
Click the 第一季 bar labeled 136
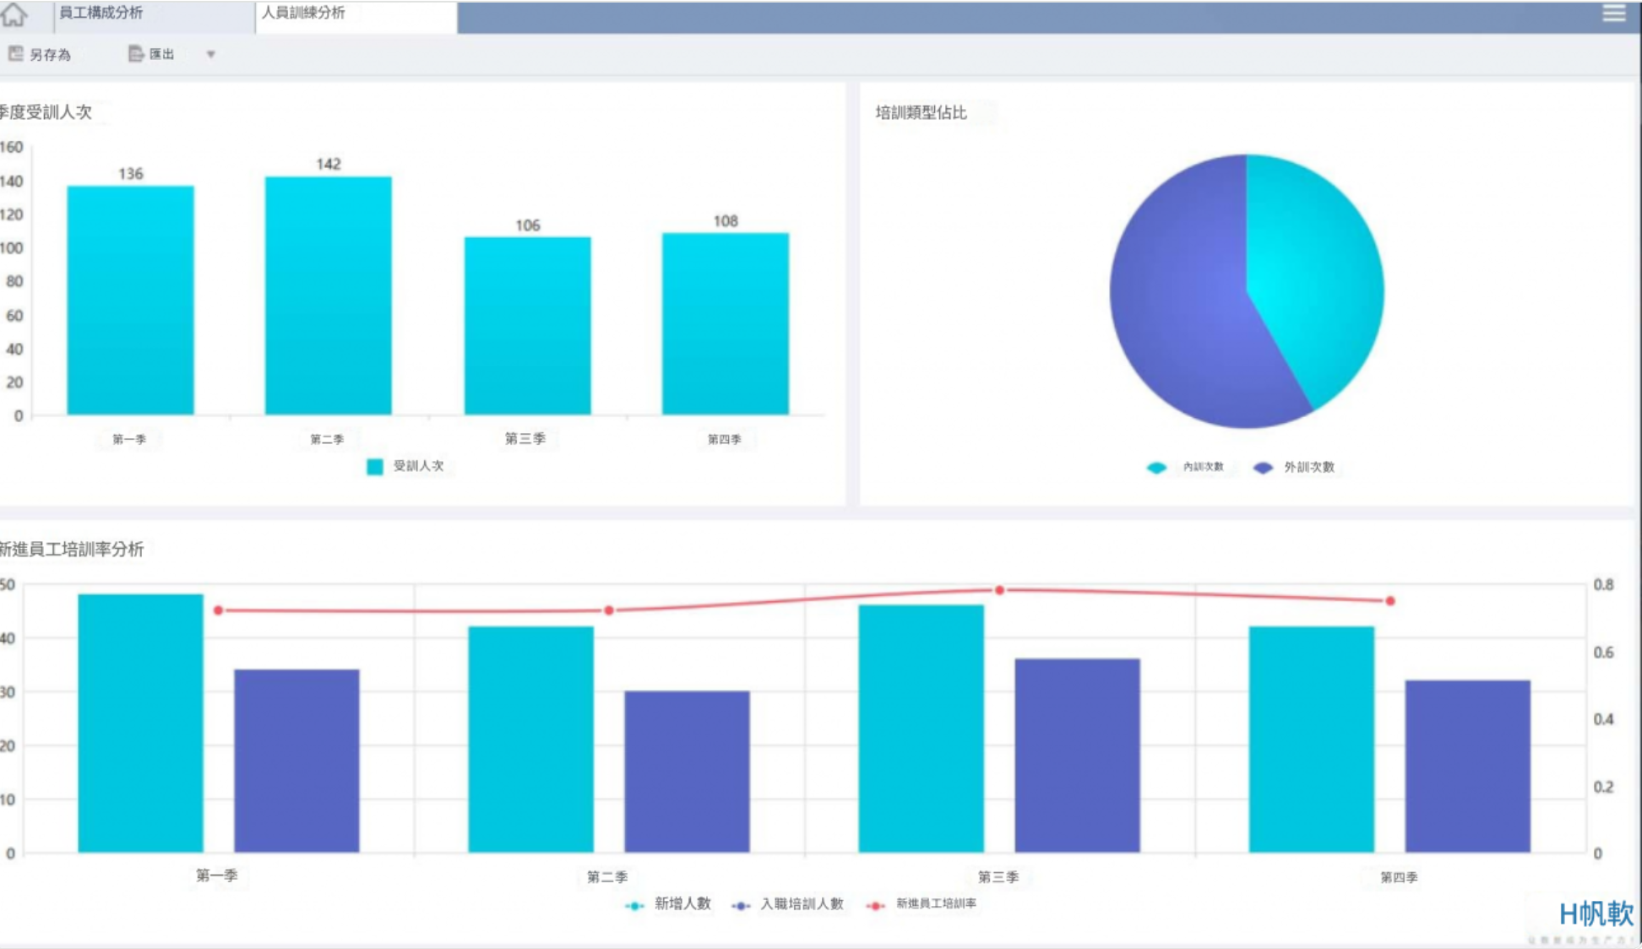click(x=131, y=300)
